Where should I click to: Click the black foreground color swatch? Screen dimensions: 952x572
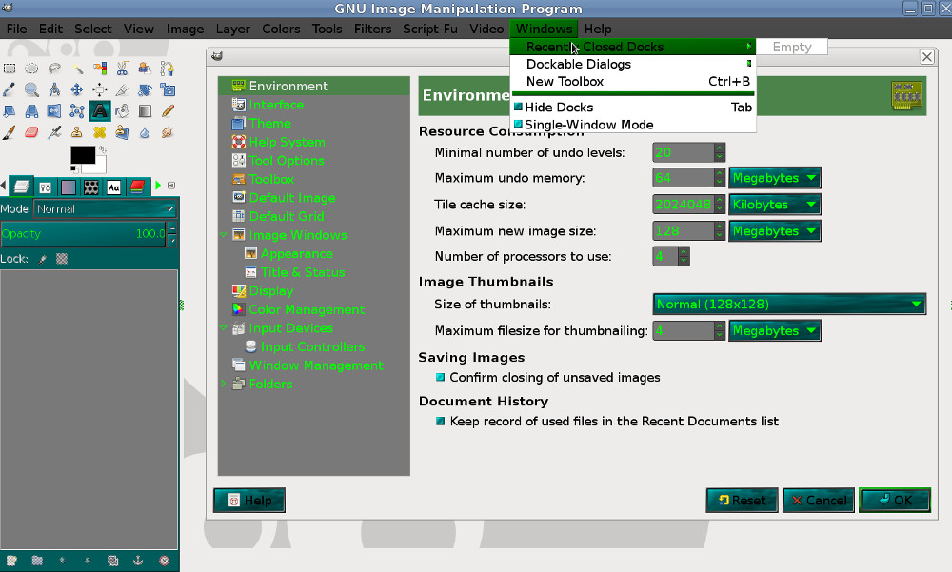click(x=83, y=155)
